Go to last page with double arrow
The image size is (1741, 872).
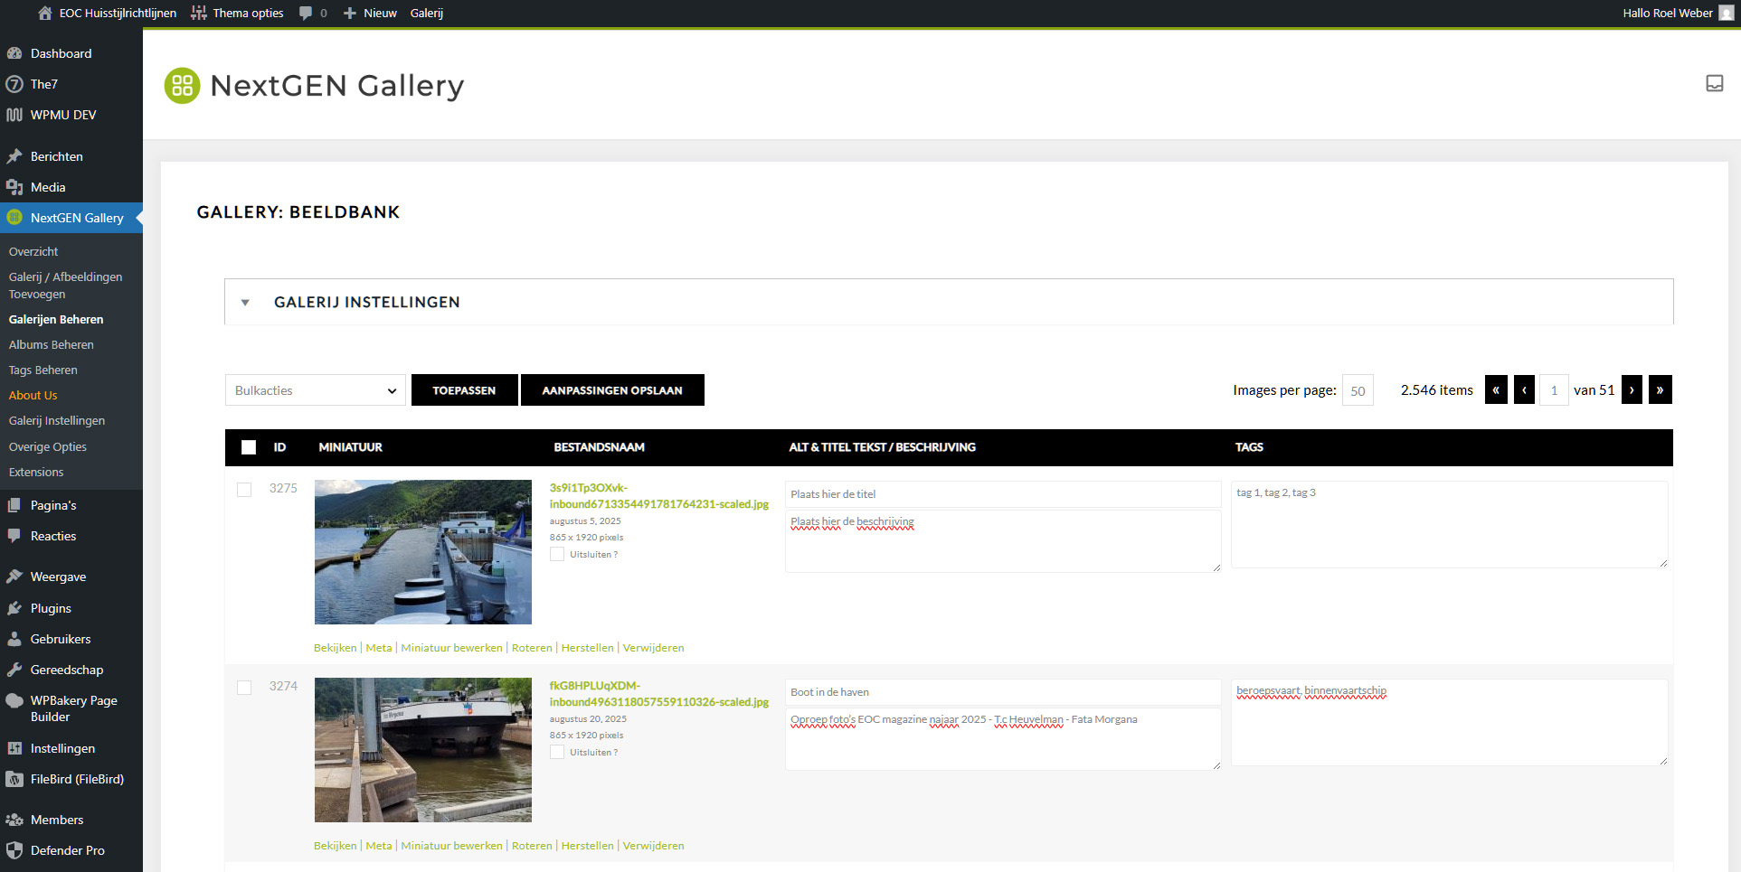1660,390
